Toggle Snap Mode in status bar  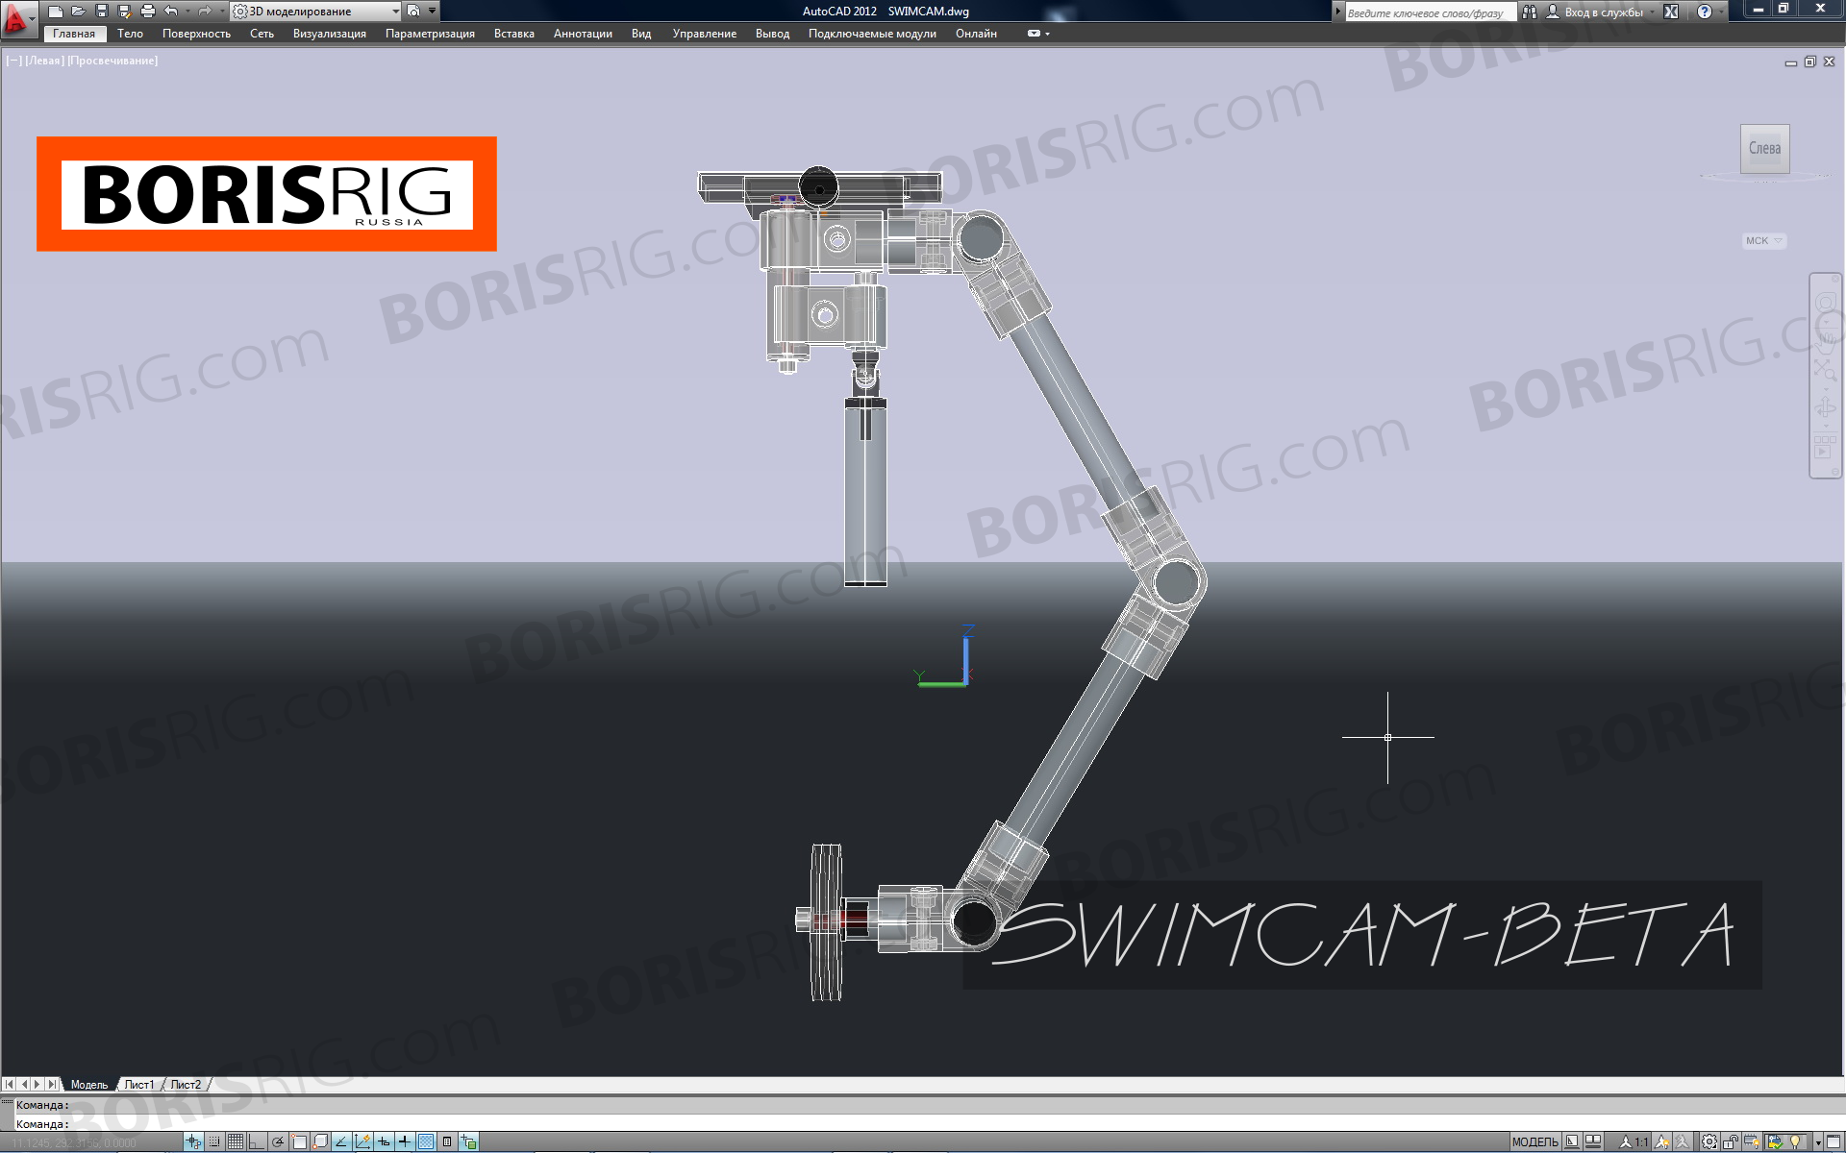[214, 1142]
